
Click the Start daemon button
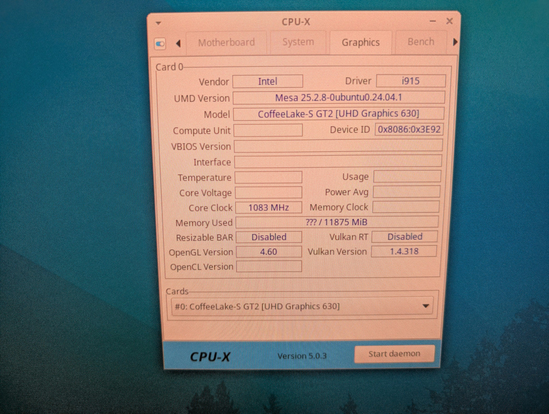click(394, 354)
